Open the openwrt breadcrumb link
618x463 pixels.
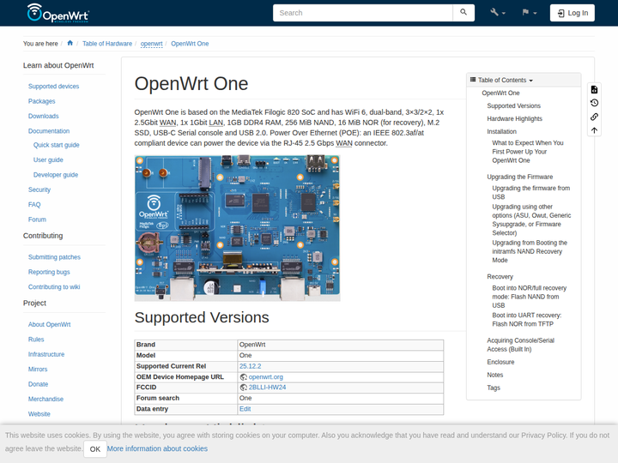[151, 44]
